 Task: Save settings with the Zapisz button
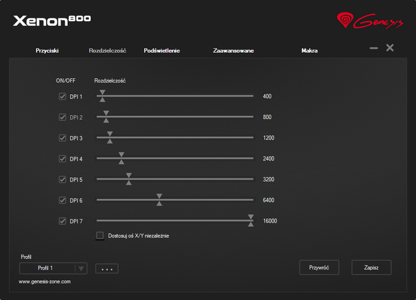[371, 267]
